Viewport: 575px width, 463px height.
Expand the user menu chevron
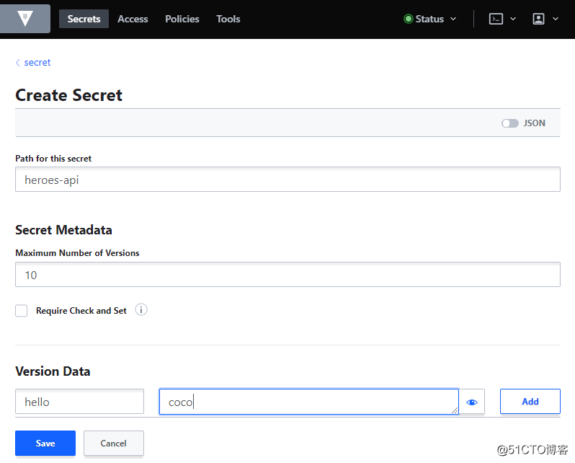(556, 19)
